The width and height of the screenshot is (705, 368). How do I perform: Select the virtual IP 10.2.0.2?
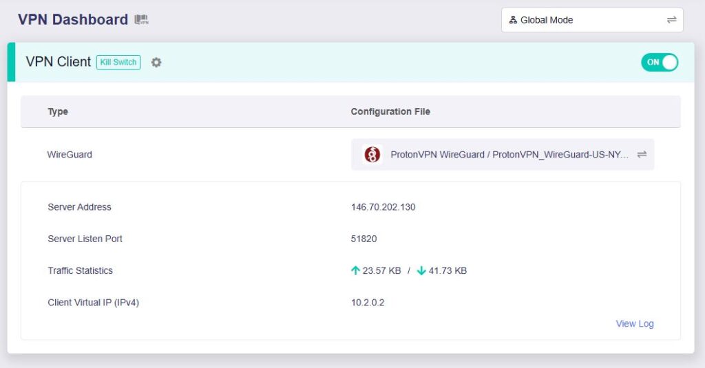coord(368,303)
